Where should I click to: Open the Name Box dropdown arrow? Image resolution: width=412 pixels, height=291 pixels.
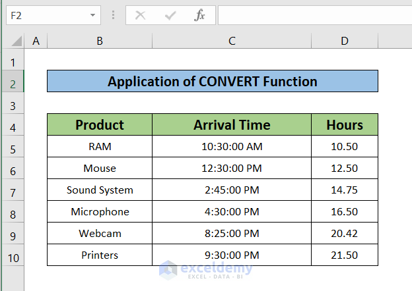pos(92,15)
